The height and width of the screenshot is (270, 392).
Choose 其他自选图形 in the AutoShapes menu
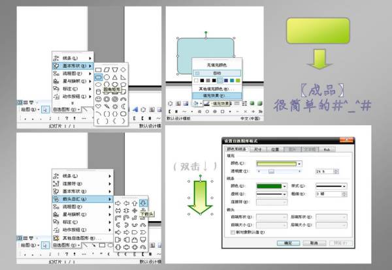82,238
